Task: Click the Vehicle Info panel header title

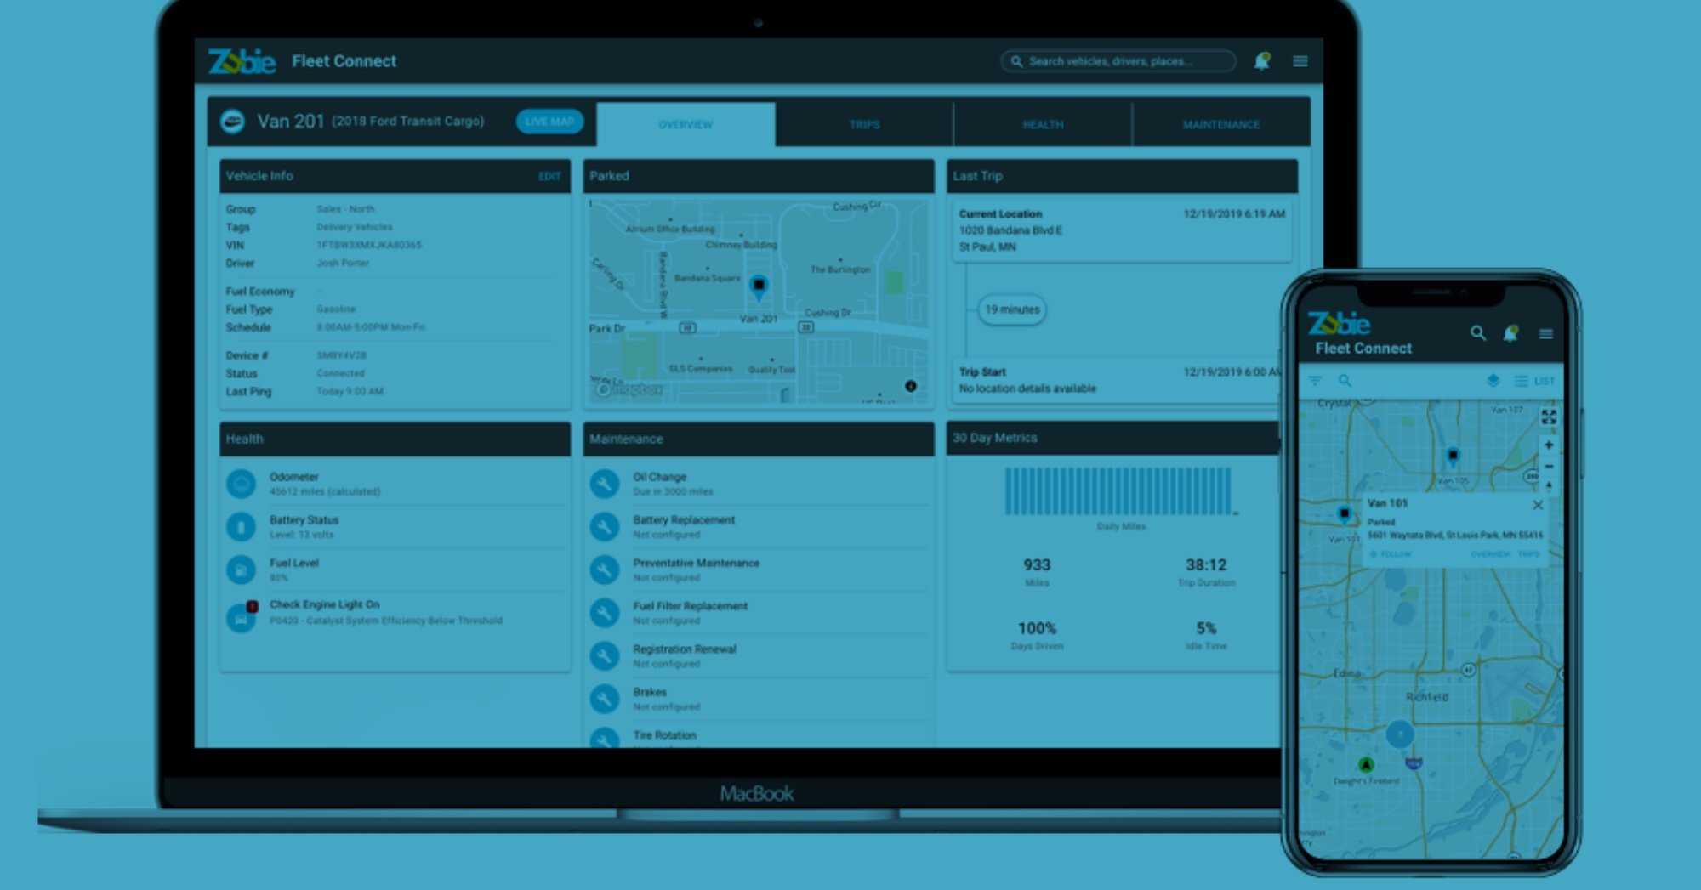Action: click(259, 176)
